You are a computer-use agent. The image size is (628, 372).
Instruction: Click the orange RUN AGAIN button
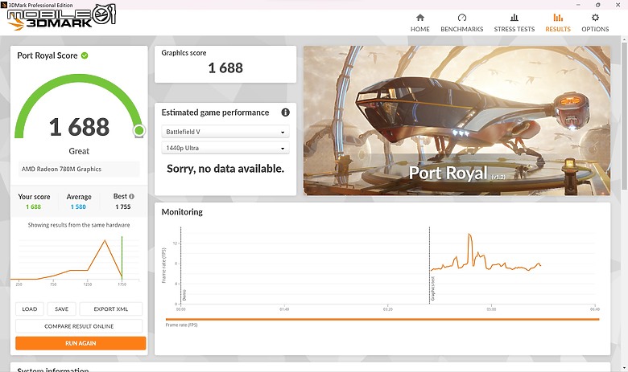point(81,343)
